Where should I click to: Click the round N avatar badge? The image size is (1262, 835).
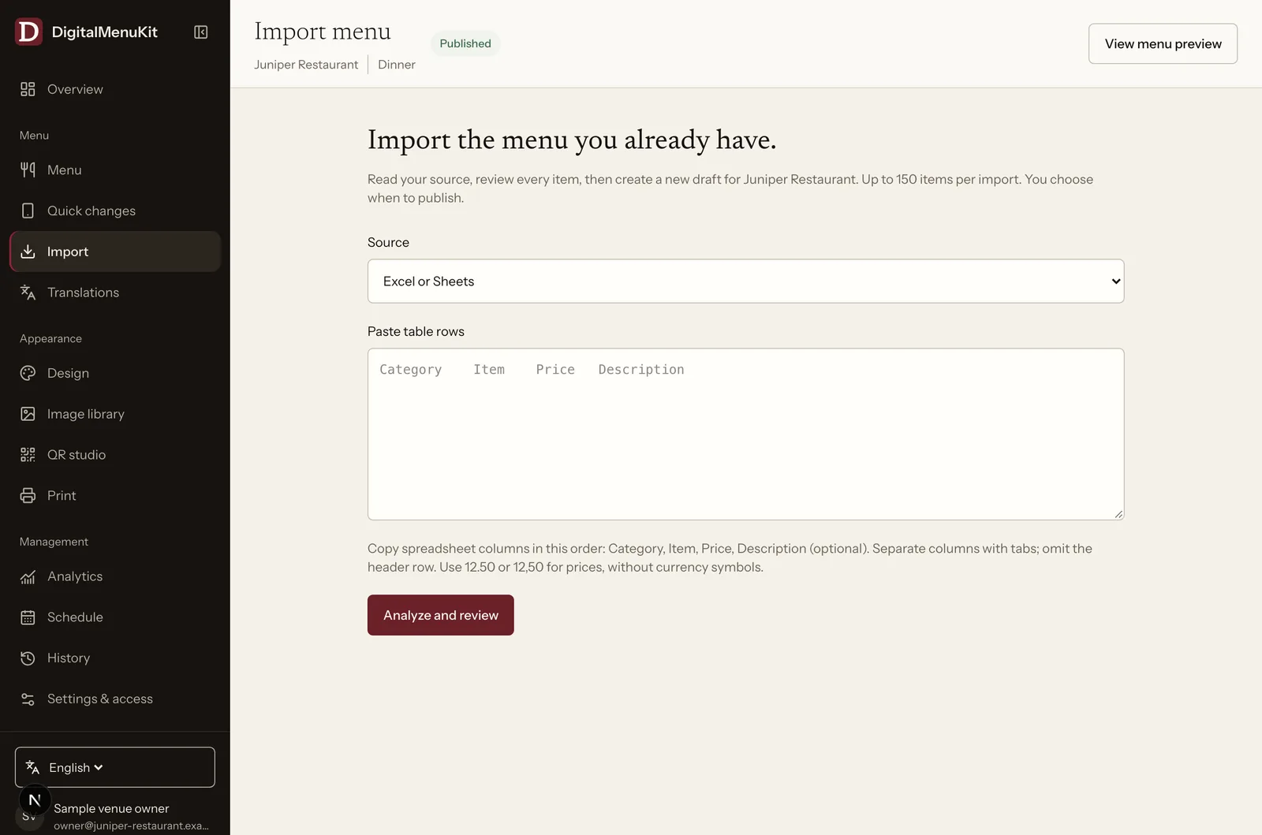tap(35, 800)
